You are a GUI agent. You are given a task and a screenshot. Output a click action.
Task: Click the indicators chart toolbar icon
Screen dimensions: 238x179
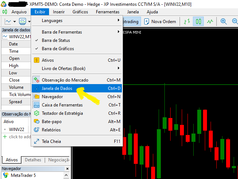(22, 21)
